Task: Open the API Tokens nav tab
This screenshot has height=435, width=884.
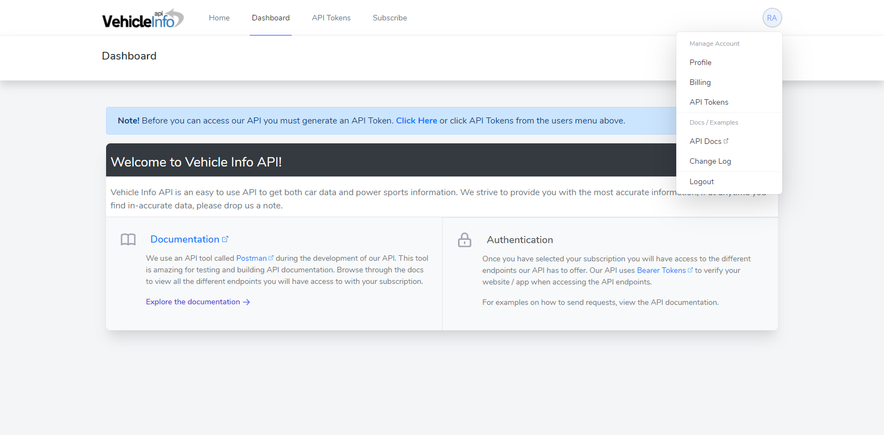Action: click(x=331, y=18)
